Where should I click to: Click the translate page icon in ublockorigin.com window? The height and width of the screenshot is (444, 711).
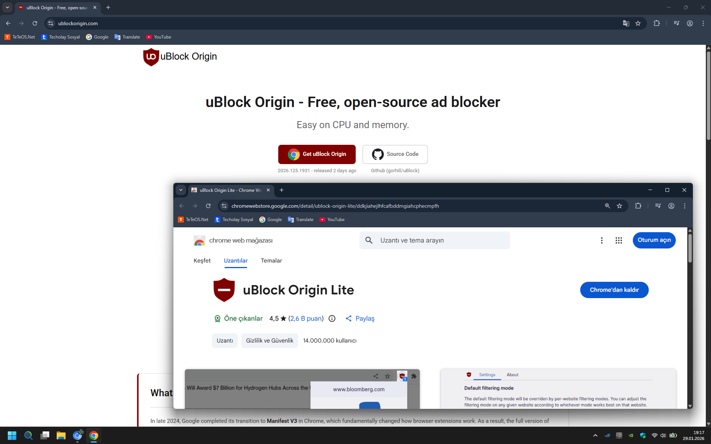(x=626, y=23)
